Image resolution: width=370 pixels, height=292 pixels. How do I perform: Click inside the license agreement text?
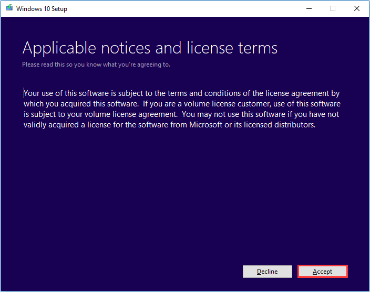pyautogui.click(x=182, y=109)
